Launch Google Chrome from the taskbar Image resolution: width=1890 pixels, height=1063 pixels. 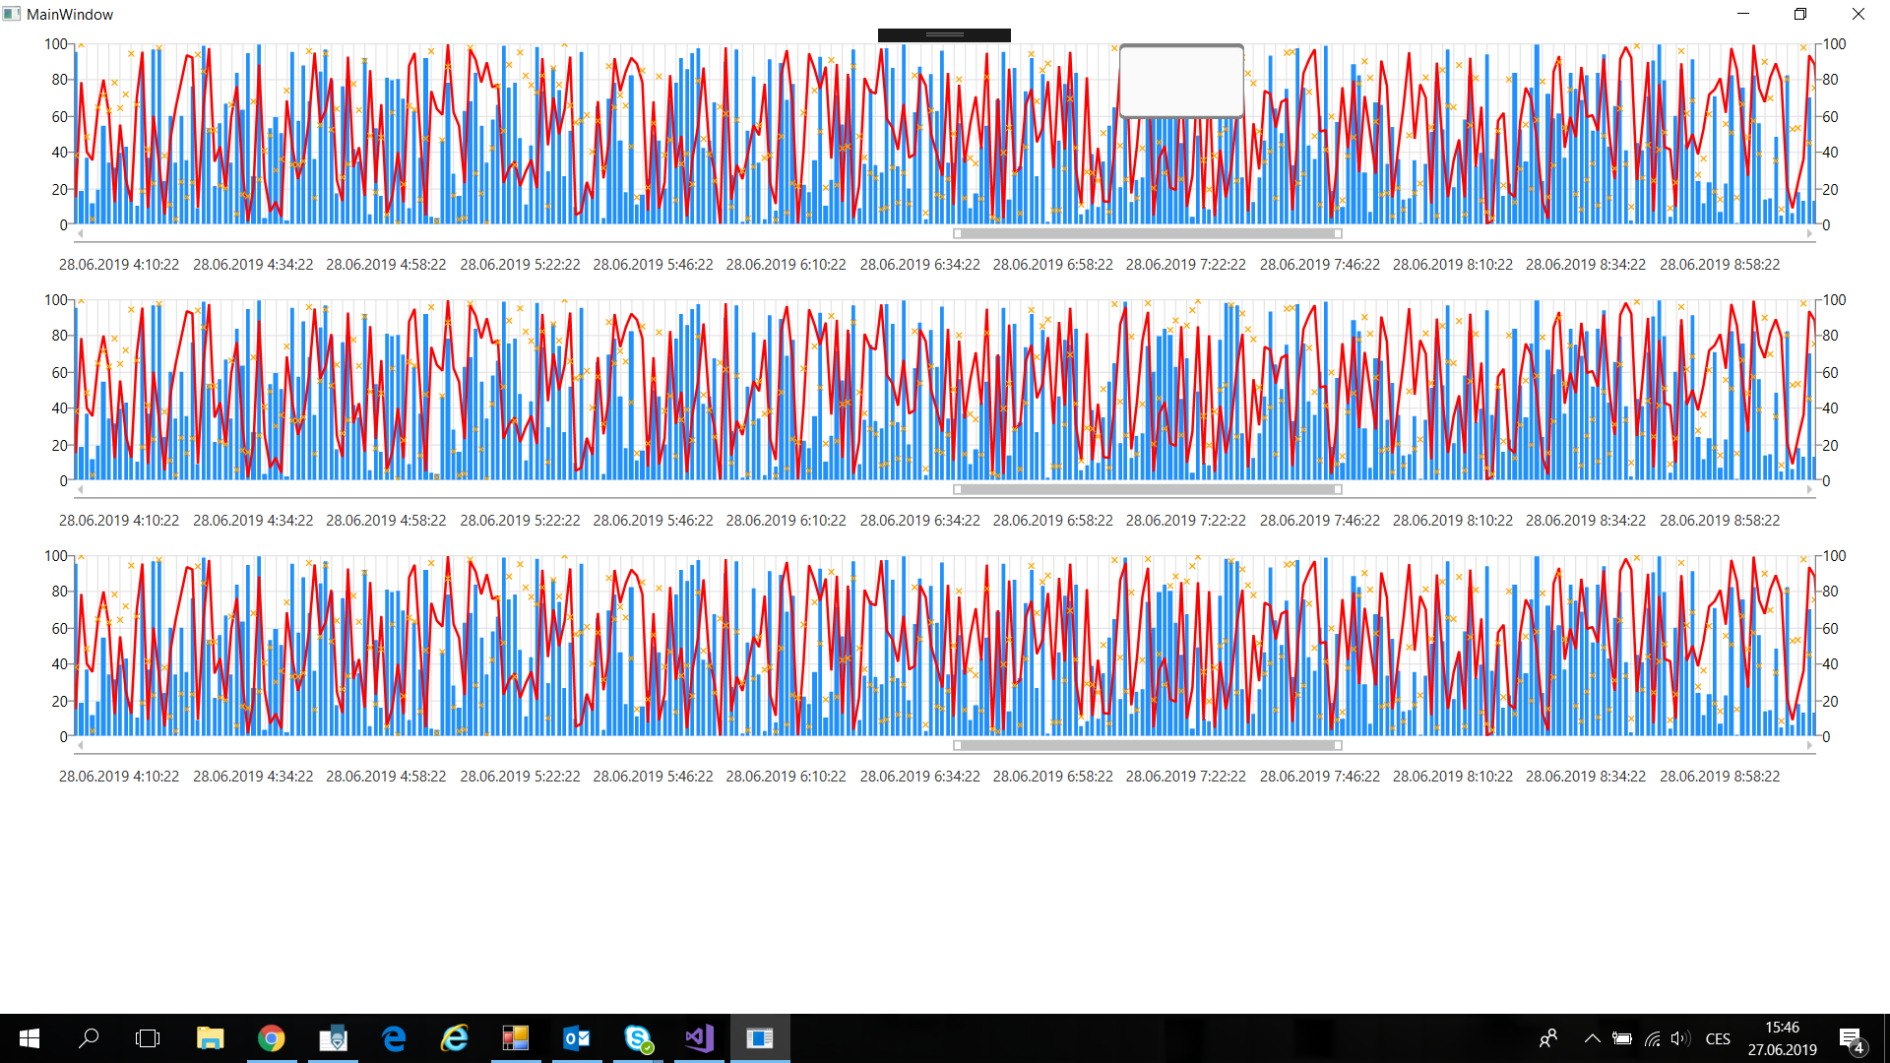click(272, 1037)
